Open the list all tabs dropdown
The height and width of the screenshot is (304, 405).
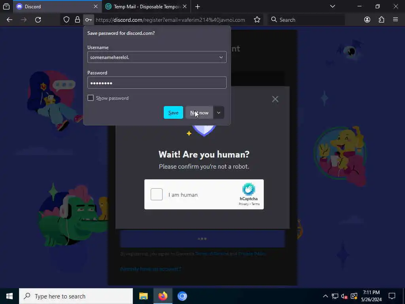click(333, 6)
